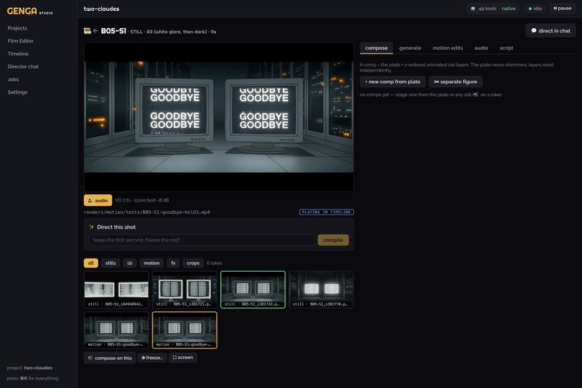Open Settings in the sidebar

(x=17, y=92)
